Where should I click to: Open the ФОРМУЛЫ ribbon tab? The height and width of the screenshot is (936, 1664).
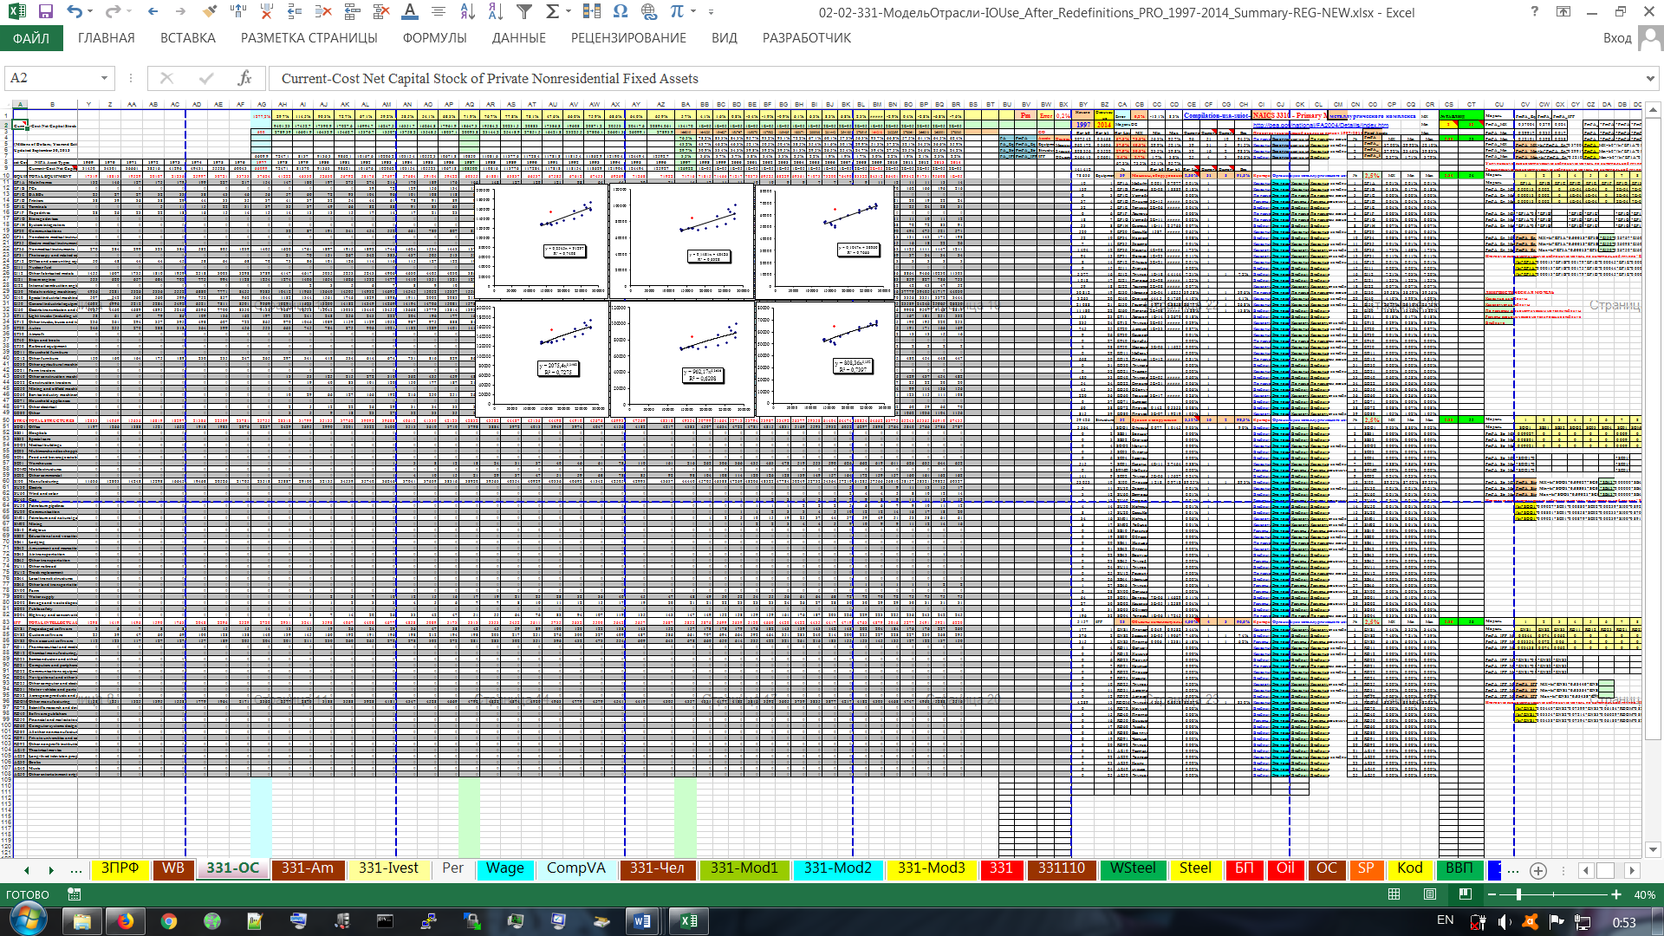(434, 38)
